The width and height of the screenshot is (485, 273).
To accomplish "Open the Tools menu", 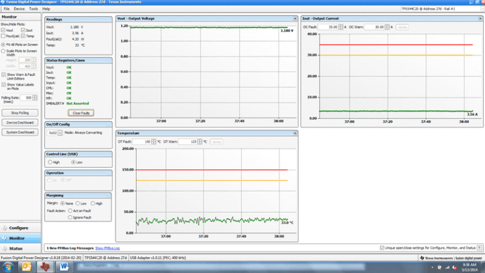I will [33, 9].
